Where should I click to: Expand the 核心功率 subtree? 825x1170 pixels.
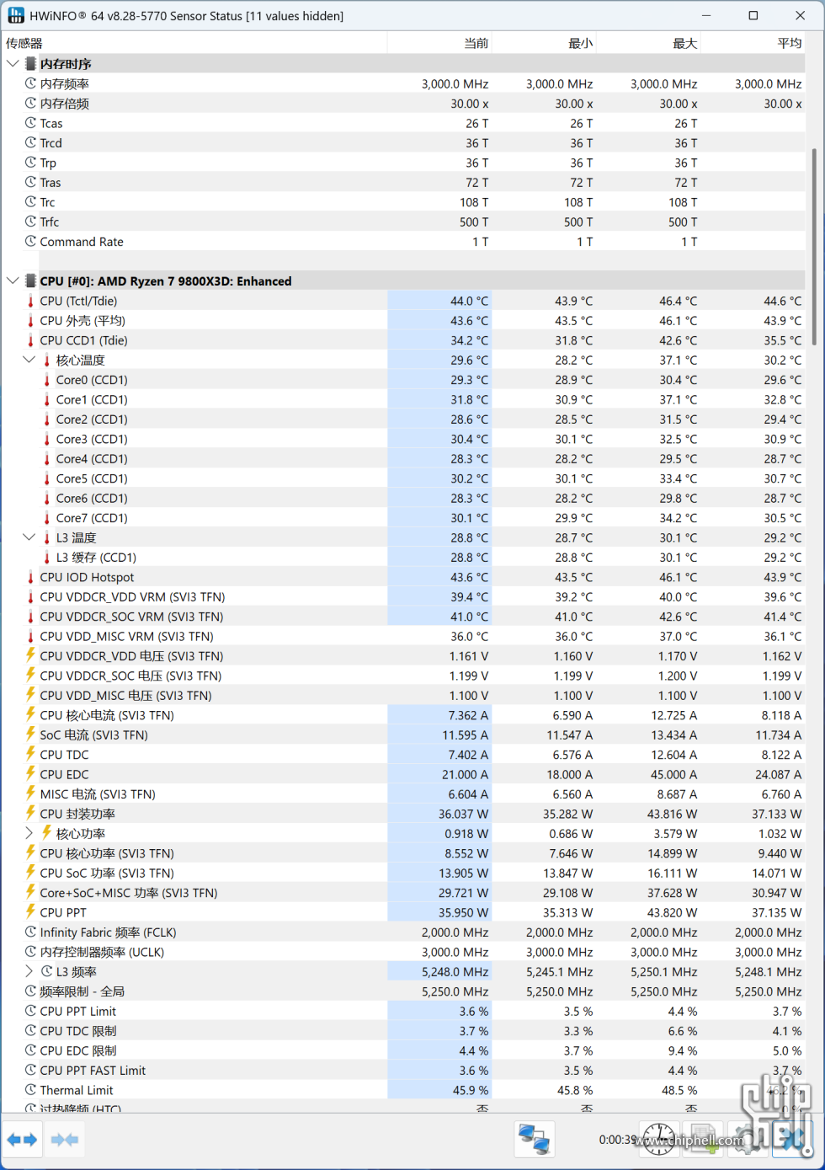coord(29,833)
